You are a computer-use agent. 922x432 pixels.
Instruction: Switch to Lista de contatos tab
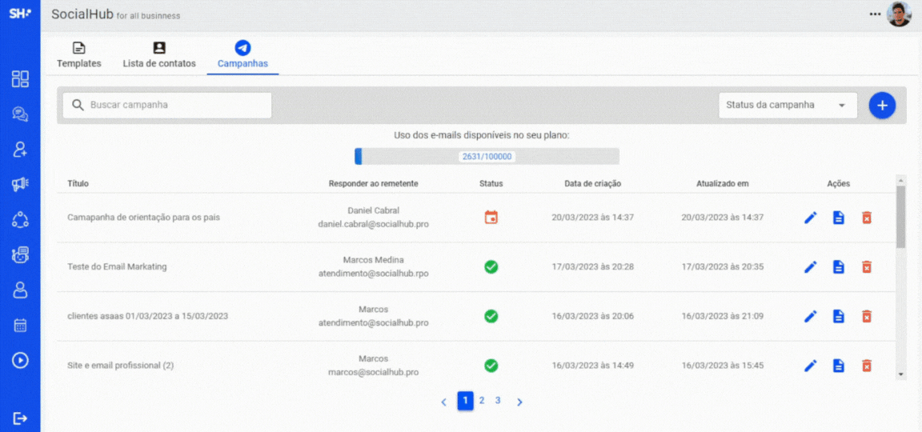click(x=159, y=56)
